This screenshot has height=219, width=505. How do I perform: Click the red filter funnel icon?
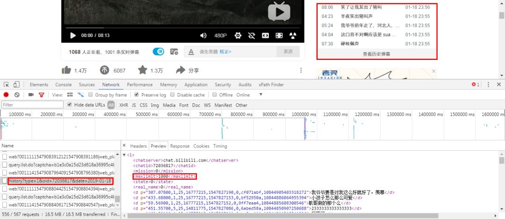point(41,95)
